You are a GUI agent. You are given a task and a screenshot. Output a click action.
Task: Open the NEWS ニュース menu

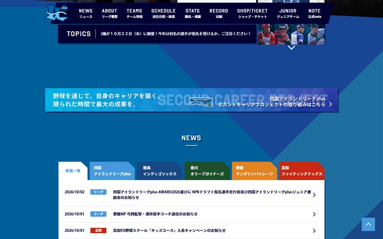point(86,13)
